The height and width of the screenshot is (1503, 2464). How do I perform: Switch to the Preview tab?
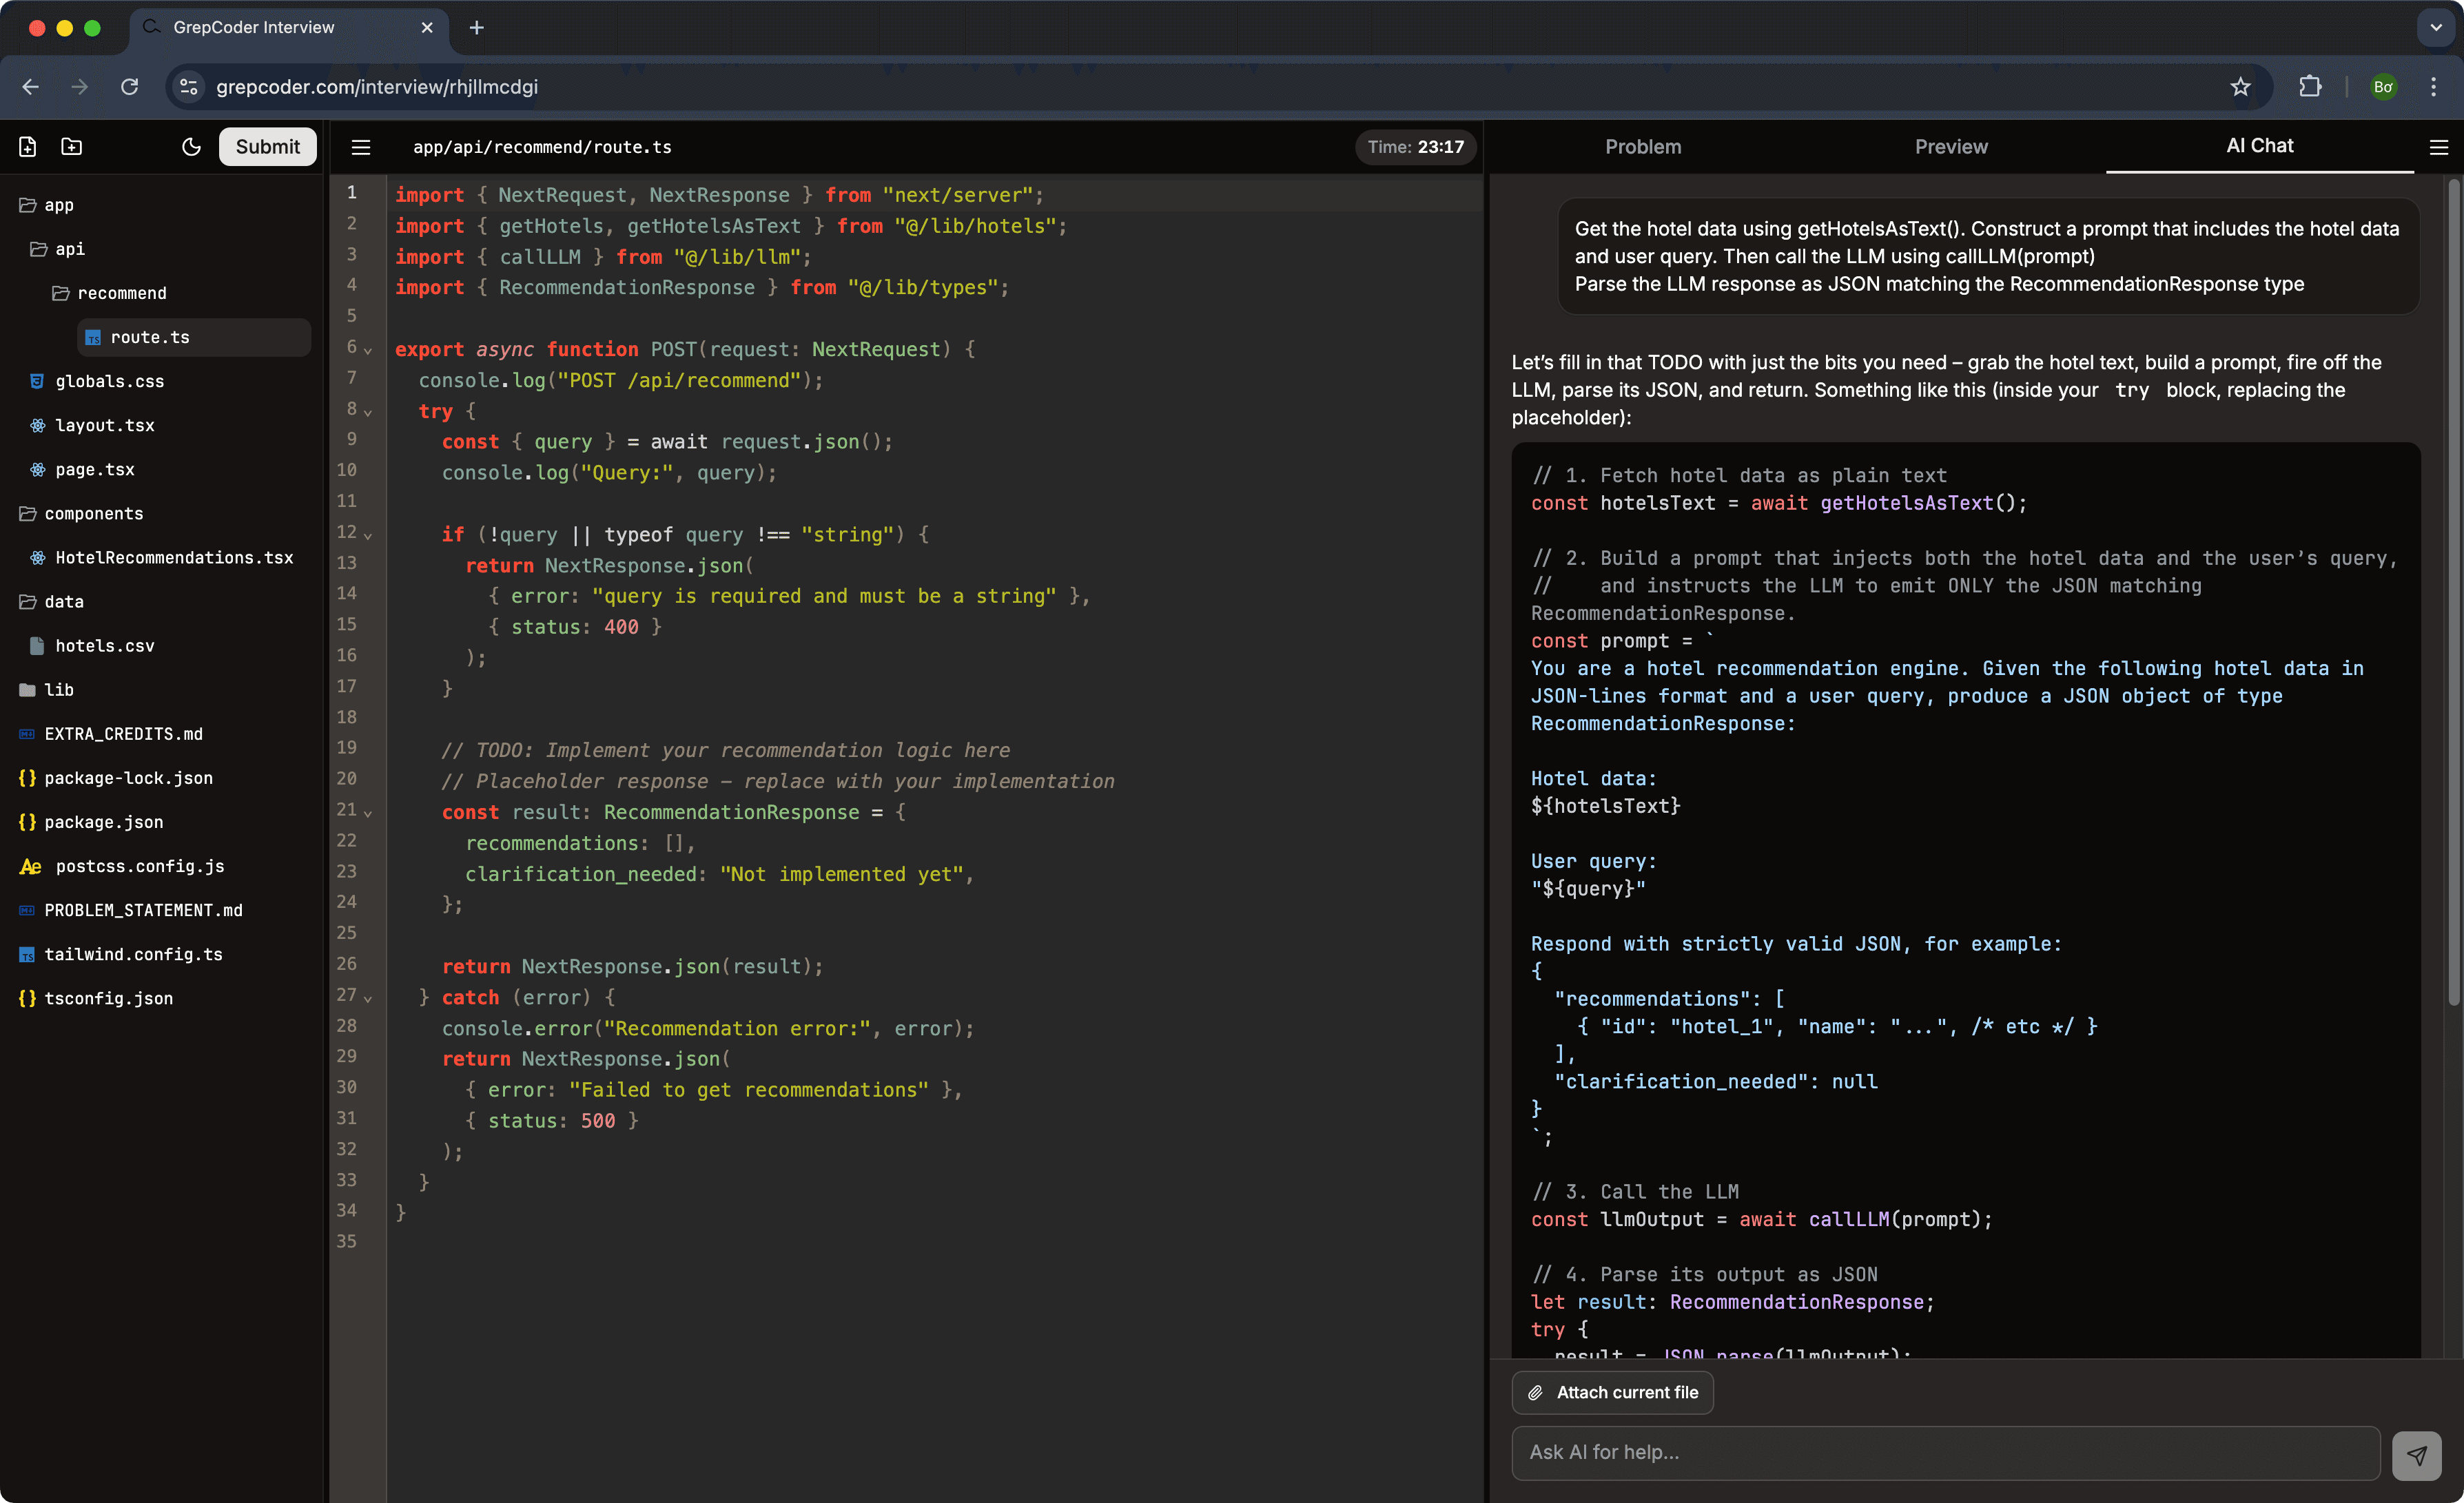pyautogui.click(x=1950, y=146)
